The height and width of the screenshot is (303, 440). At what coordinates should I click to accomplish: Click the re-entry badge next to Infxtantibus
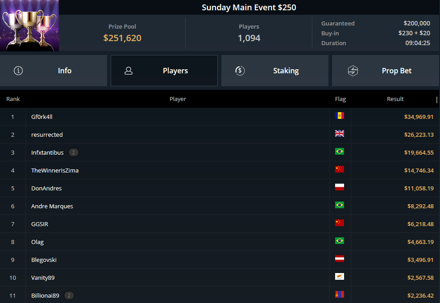click(74, 152)
